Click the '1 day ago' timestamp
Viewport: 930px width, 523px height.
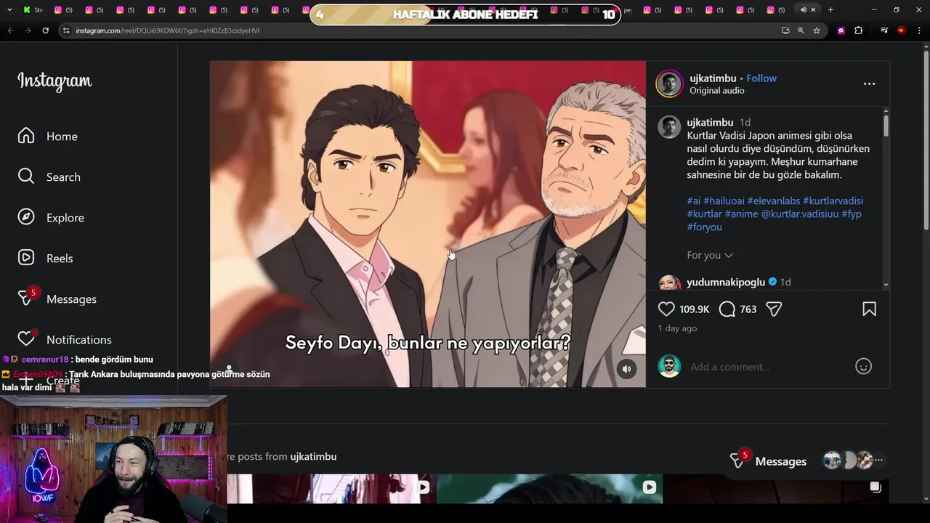point(677,328)
